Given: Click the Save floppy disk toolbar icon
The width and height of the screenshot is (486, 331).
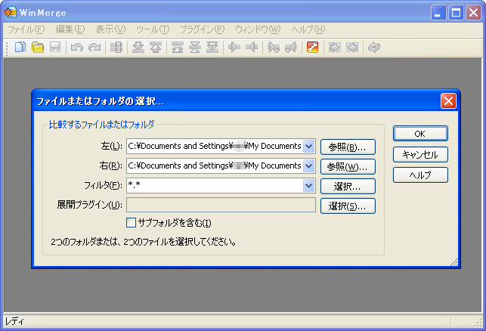Looking at the screenshot, I should point(55,48).
